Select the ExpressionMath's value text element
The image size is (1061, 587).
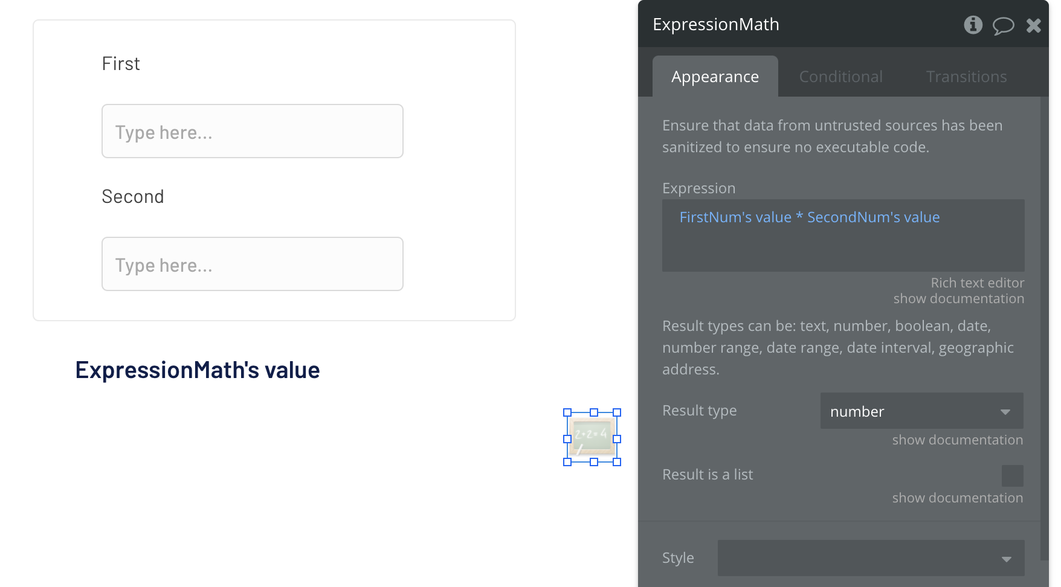(x=198, y=370)
